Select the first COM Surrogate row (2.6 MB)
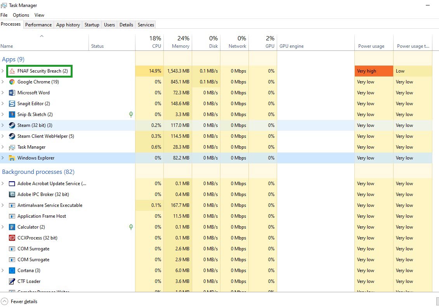 [216, 249]
